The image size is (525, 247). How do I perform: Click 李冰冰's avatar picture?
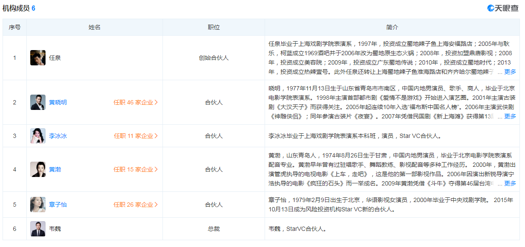38,136
